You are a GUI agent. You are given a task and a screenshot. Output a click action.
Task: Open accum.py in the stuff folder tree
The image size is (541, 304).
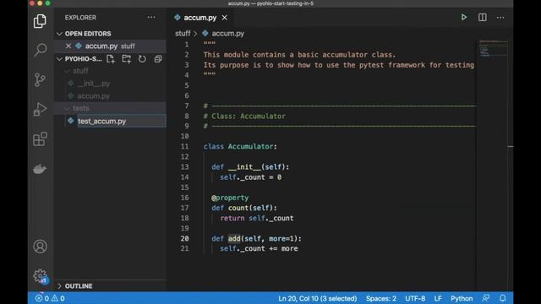[x=94, y=96]
